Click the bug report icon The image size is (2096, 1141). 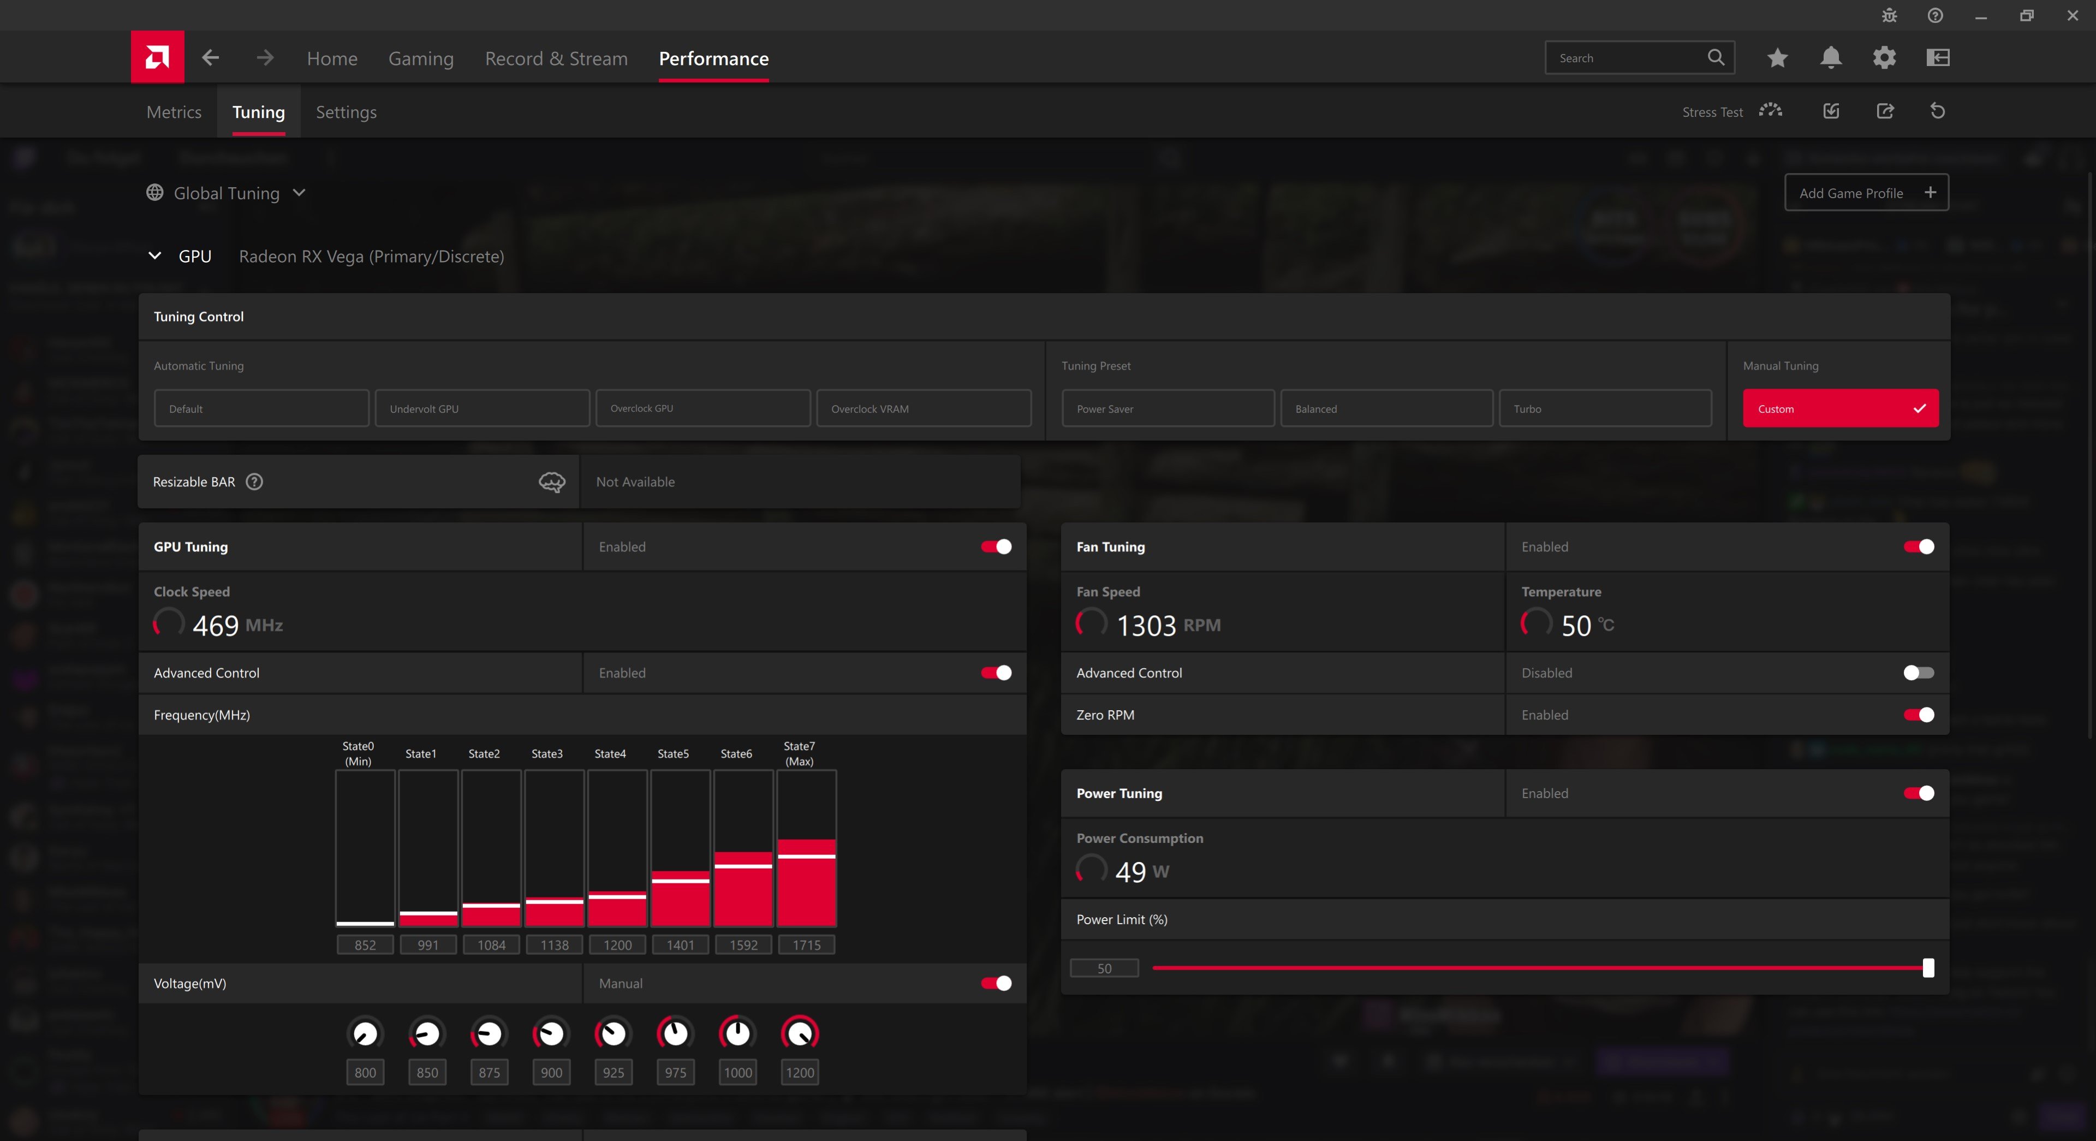(1889, 15)
